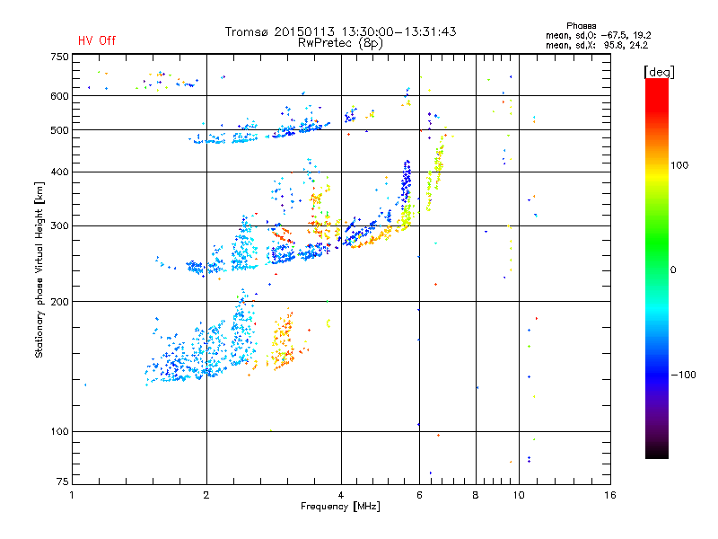Screen dimensions: 718x539
Task: Click the y-axis tick label "400"
Action: coord(59,172)
